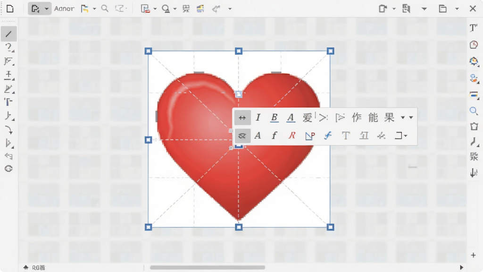Select the T text tool in left toolbar

pyautogui.click(x=8, y=102)
